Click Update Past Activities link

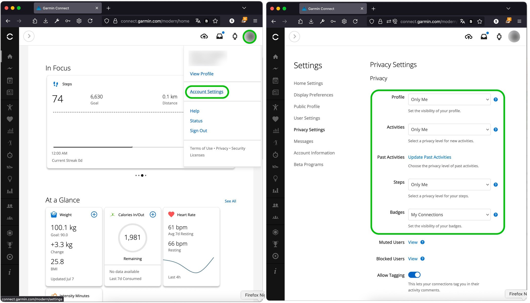(429, 157)
